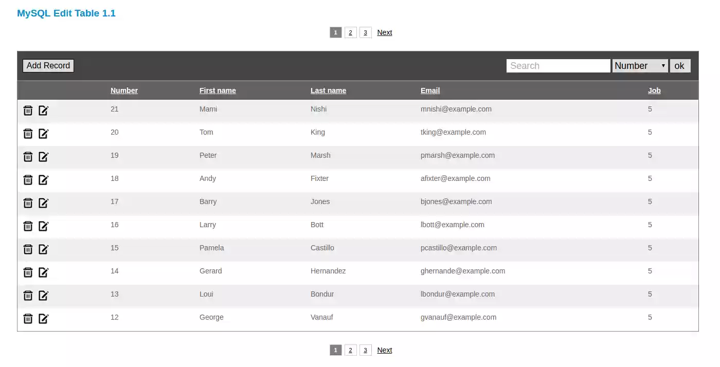Open the edit icon for Tom King's record

[44, 133]
